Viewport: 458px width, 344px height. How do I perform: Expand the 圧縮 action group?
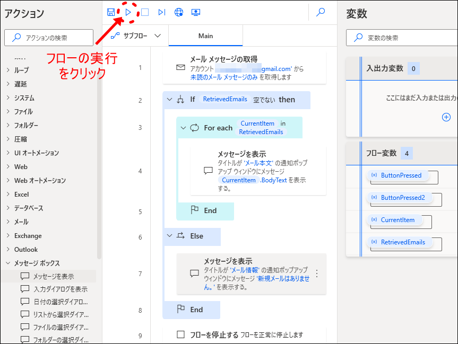[x=8, y=139]
